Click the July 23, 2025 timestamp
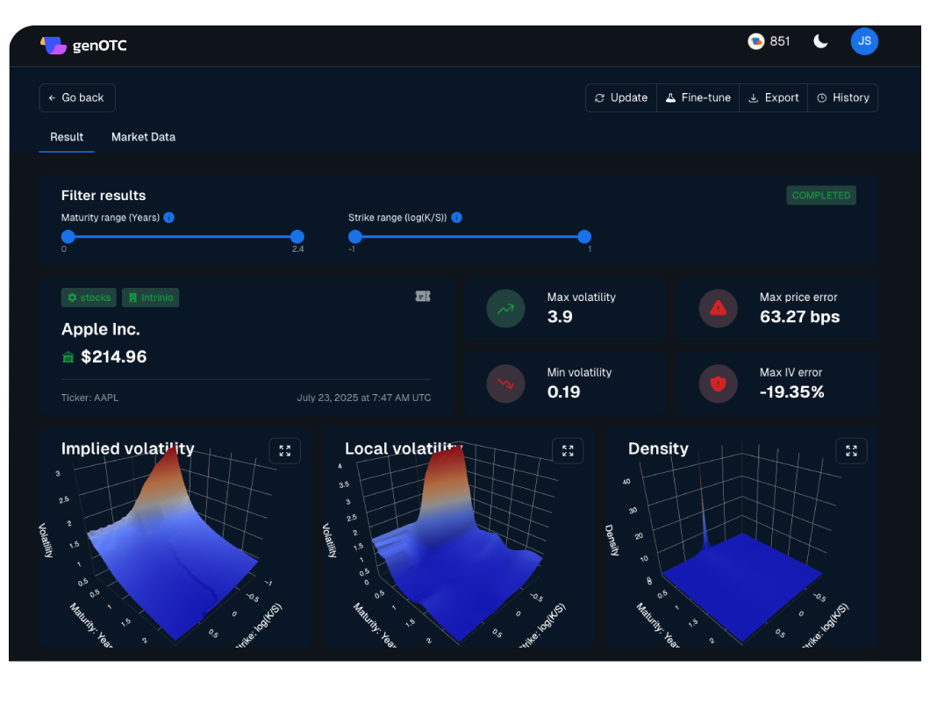Screen dimensions: 930x710 363,398
